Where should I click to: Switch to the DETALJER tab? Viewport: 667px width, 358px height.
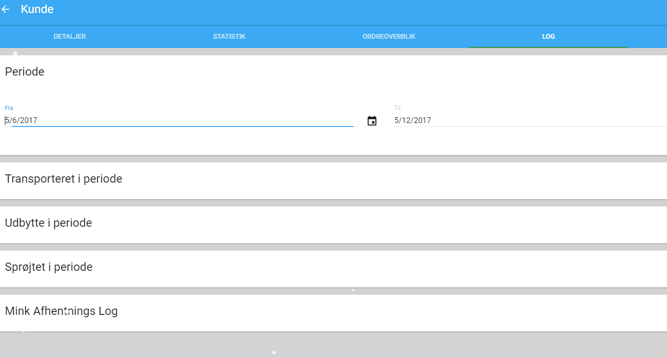click(x=69, y=36)
